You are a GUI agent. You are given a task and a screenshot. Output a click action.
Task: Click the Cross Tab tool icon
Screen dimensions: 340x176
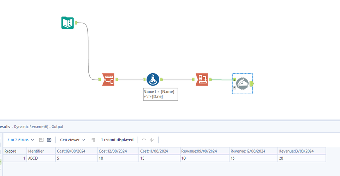click(x=202, y=80)
